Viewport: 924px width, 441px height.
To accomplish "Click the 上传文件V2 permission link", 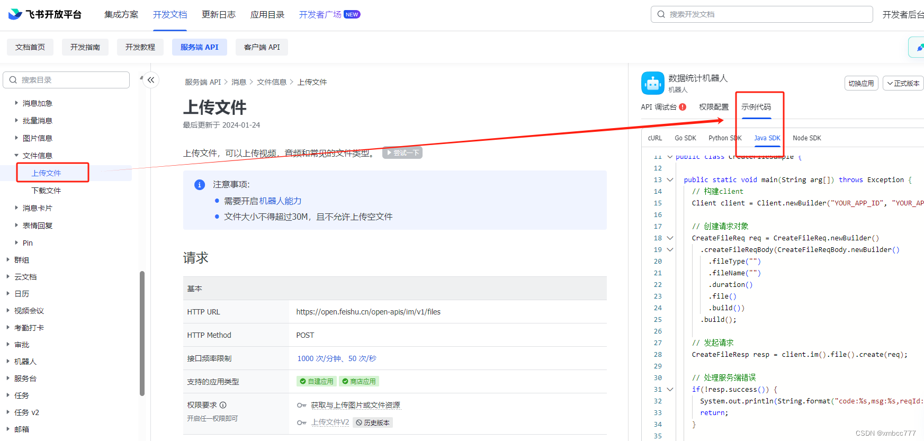I will coord(330,422).
